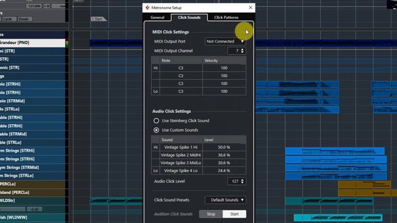Stop auditioning click sounds
Image resolution: width=397 pixels, height=223 pixels.
[x=211, y=214]
